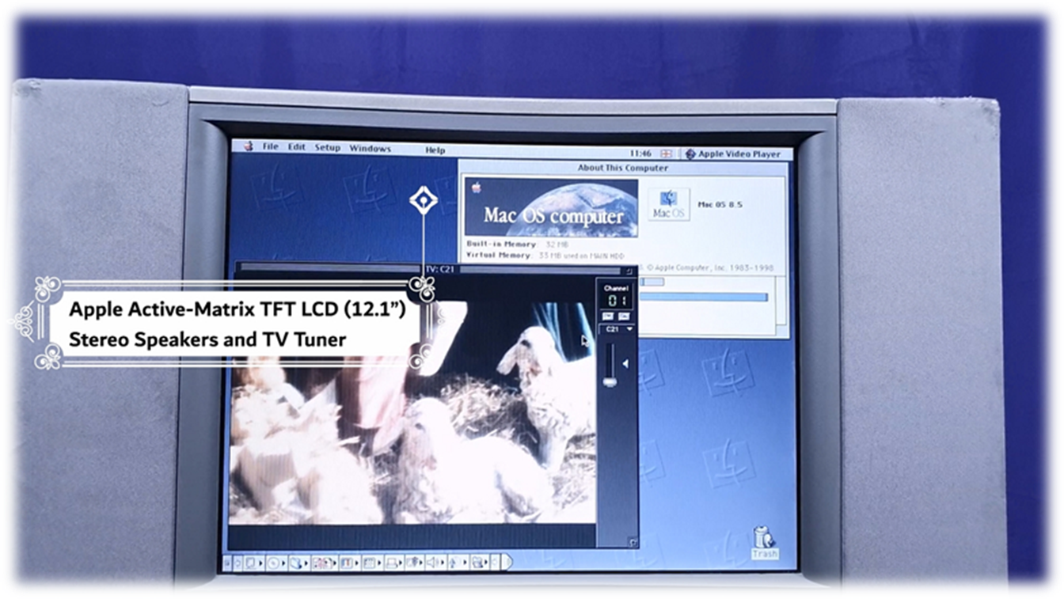
Task: Open the Apple Video Player application menu
Action: [x=733, y=154]
